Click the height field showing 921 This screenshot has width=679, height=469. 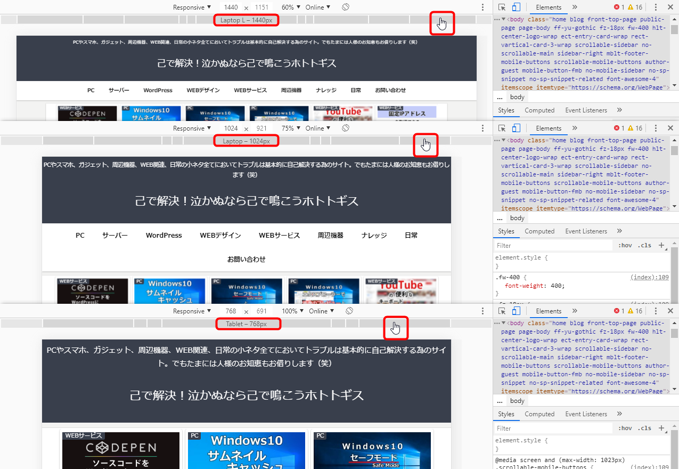pyautogui.click(x=261, y=128)
